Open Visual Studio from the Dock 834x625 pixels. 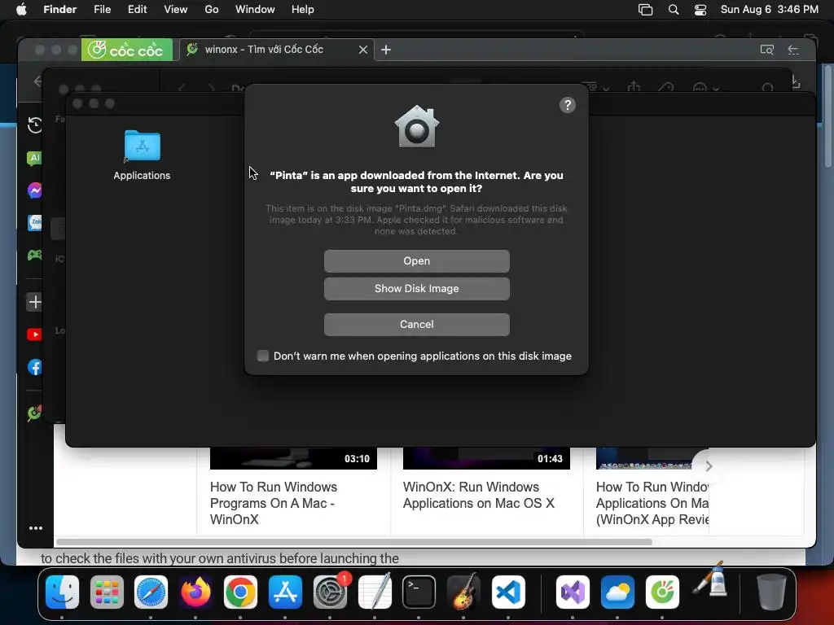[573, 592]
